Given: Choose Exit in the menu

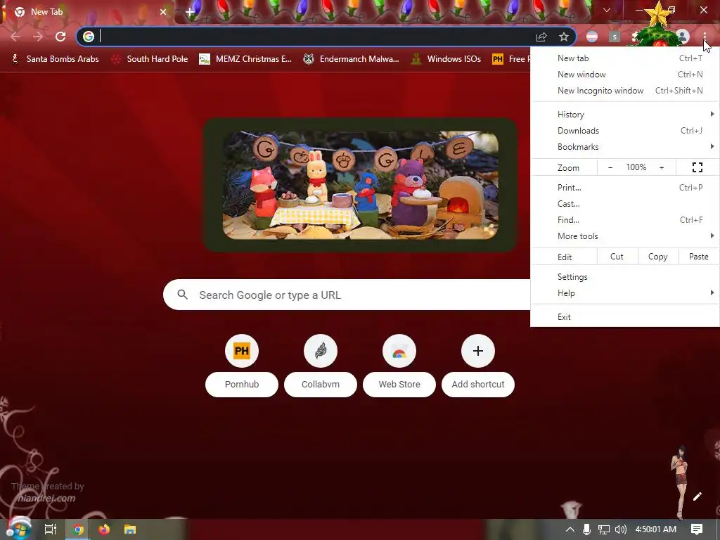Looking at the screenshot, I should 625,317.
